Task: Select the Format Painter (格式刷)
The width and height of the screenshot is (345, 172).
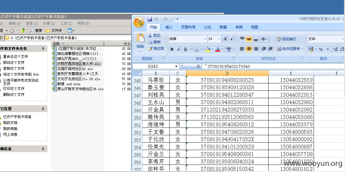Action: (x=156, y=48)
